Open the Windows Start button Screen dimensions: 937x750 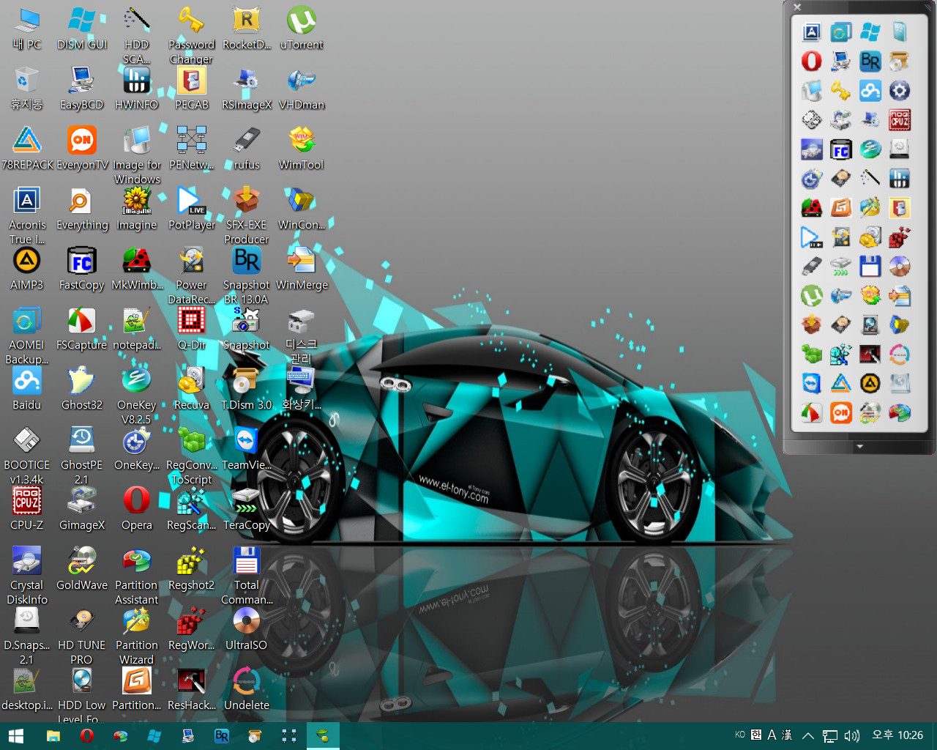16,736
